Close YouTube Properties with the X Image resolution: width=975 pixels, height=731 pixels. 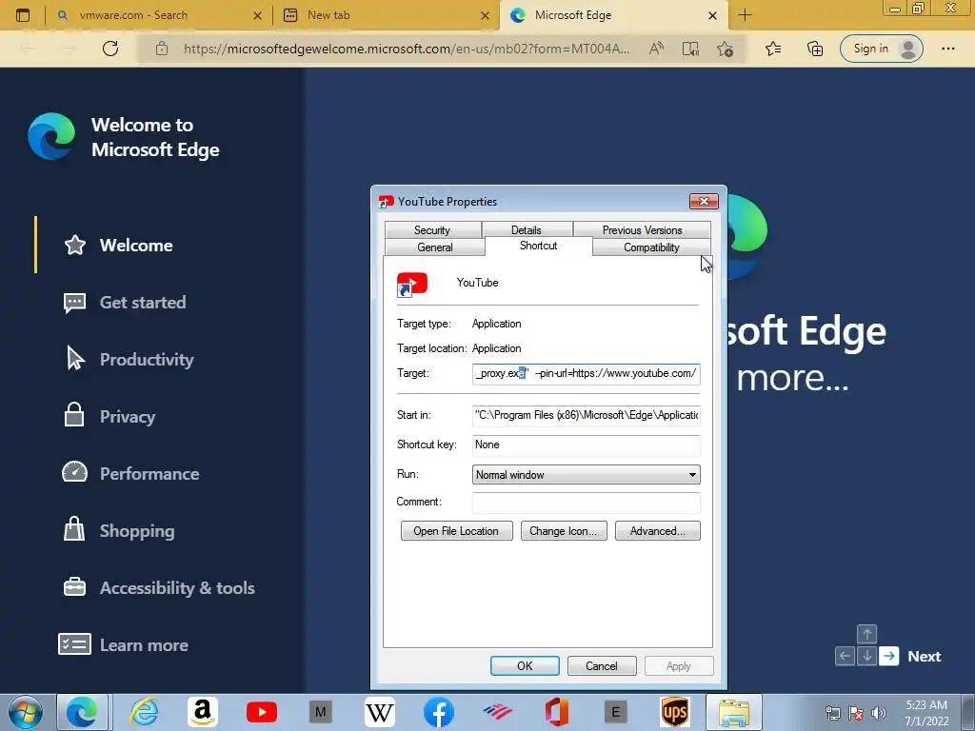704,201
